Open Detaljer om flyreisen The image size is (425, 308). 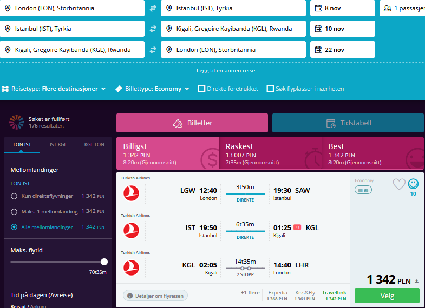click(155, 296)
